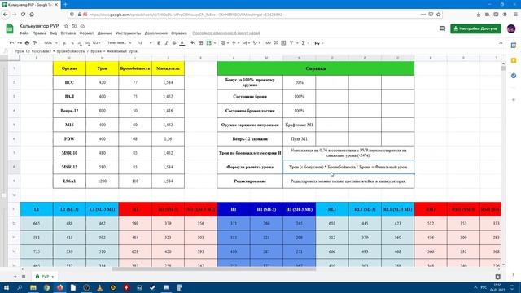
Task: Insert a link from the toolbar
Action: (268, 43)
